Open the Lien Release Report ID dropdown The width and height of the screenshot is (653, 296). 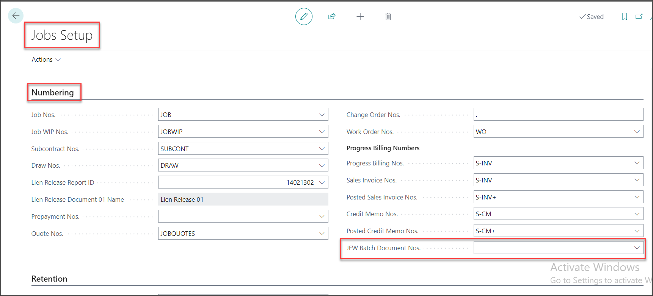pyautogui.click(x=322, y=182)
